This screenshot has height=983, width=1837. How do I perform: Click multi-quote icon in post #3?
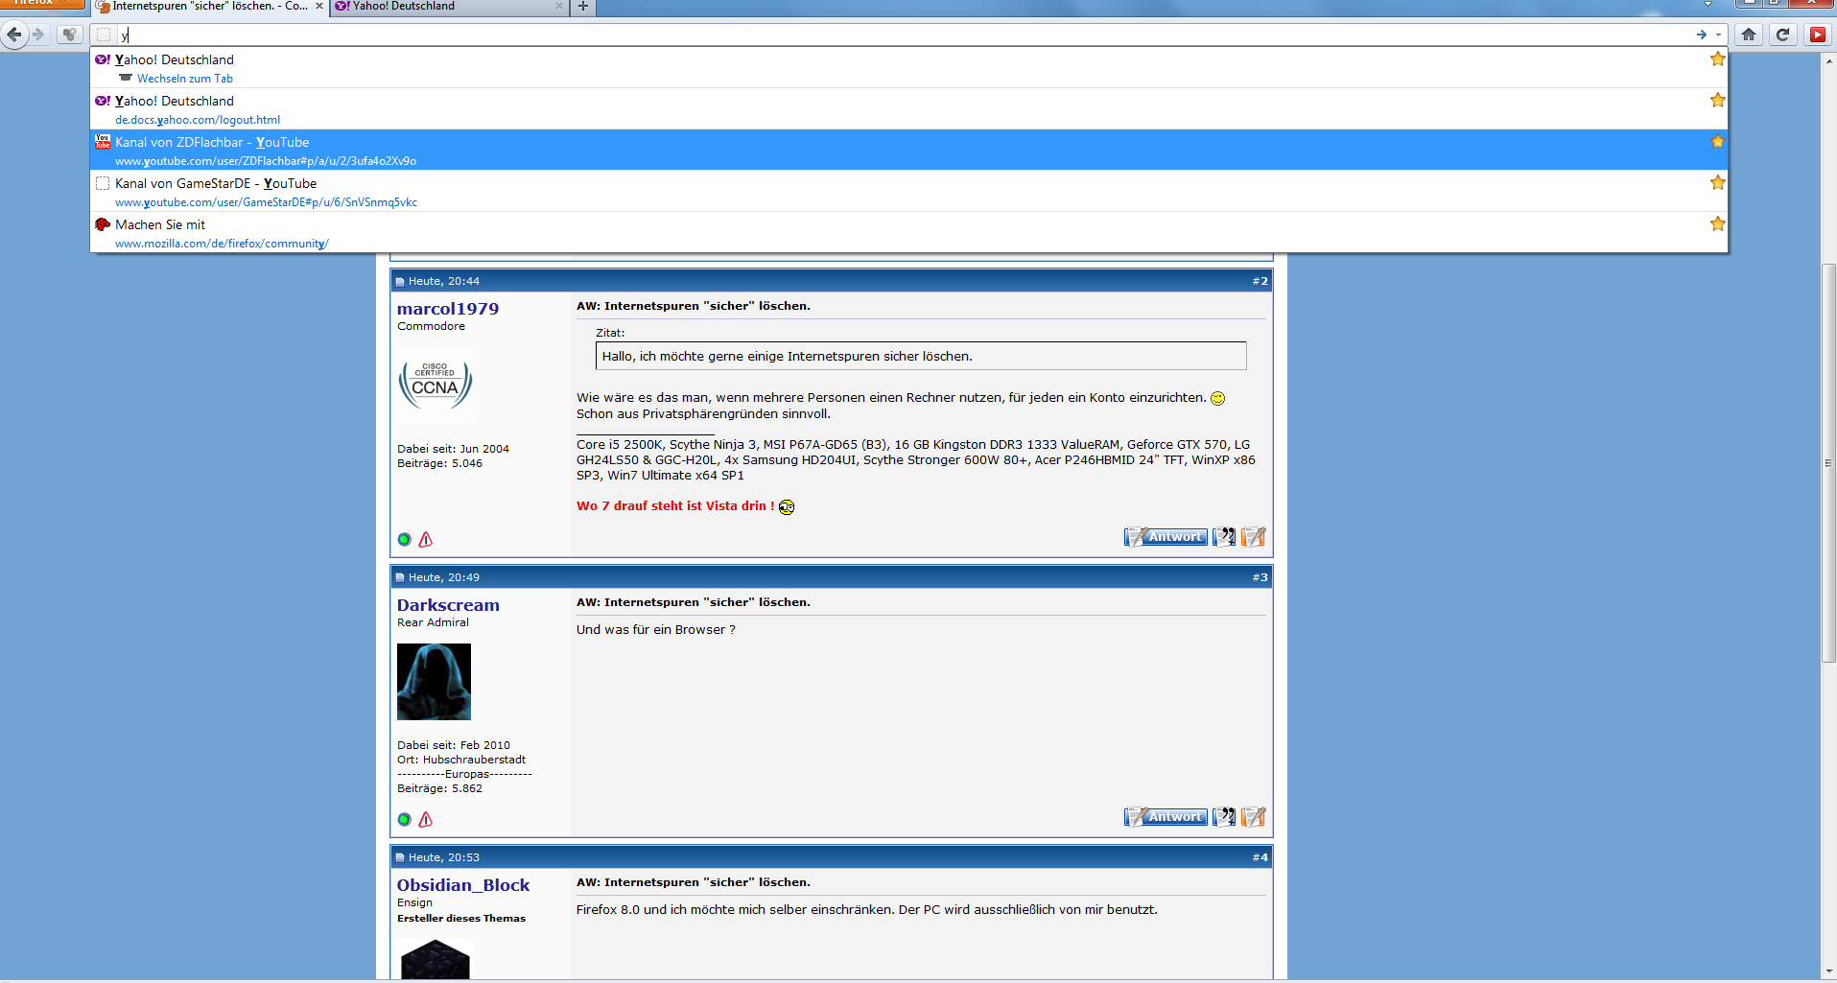click(x=1224, y=817)
